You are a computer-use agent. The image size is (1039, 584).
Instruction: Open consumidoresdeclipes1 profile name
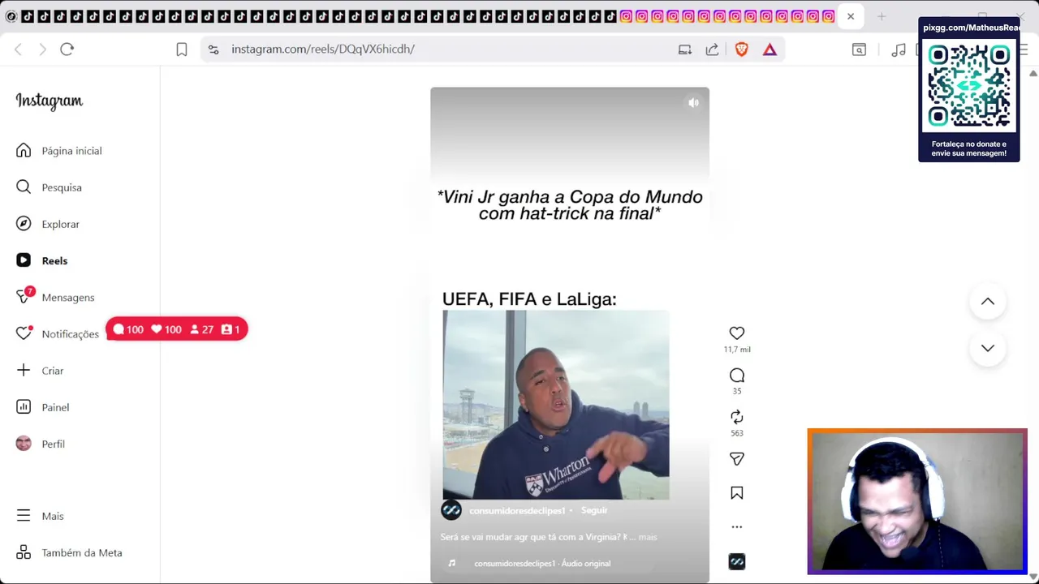tap(517, 510)
